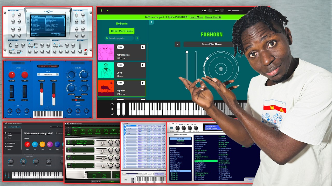
Task: Click the Analog Lab Timbre knob
Action: click(23, 161)
